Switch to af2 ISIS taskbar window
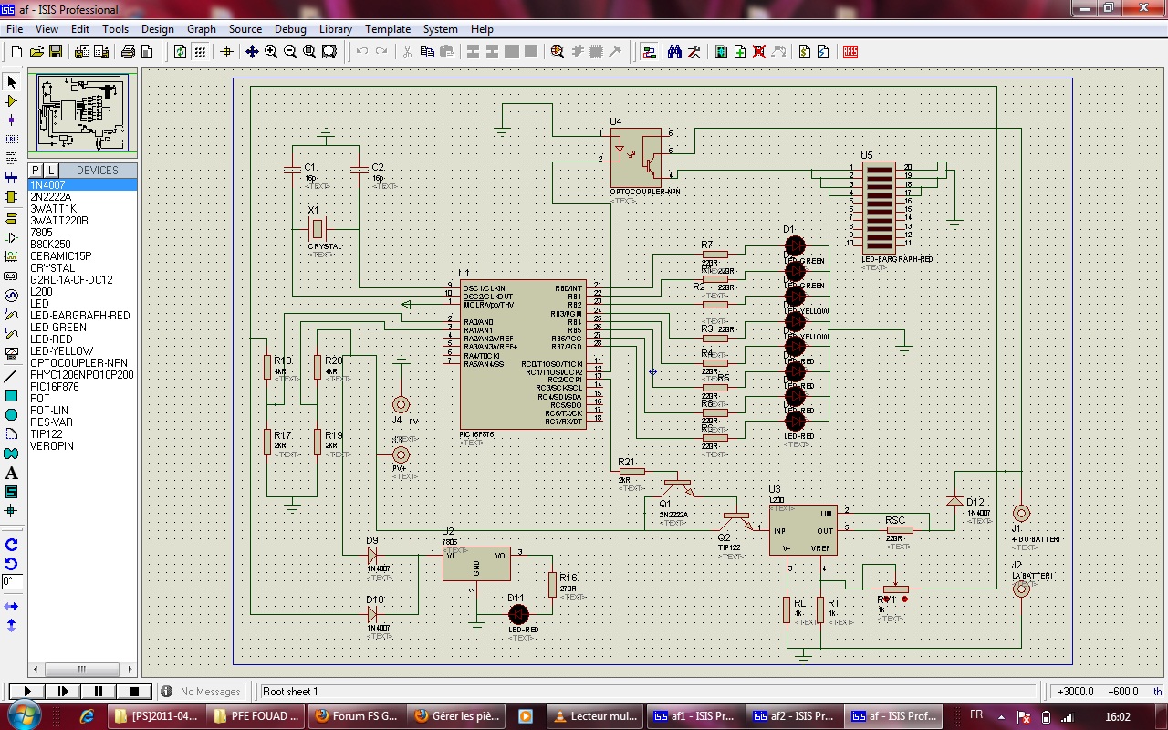The height and width of the screenshot is (730, 1168). point(793,716)
